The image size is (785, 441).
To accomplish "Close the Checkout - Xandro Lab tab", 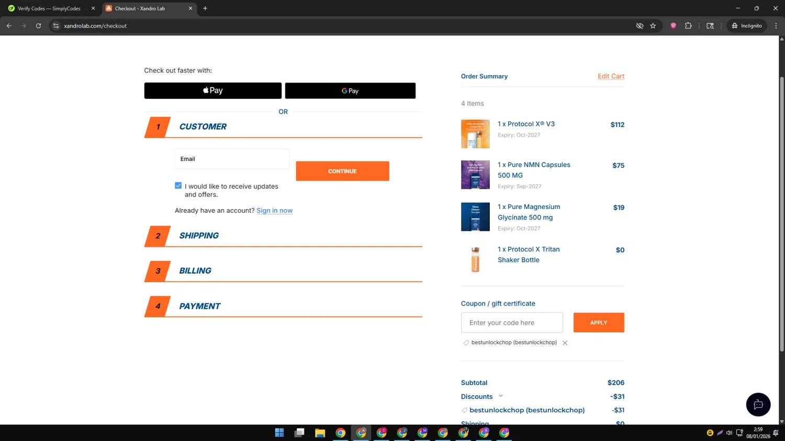I will pyautogui.click(x=190, y=8).
